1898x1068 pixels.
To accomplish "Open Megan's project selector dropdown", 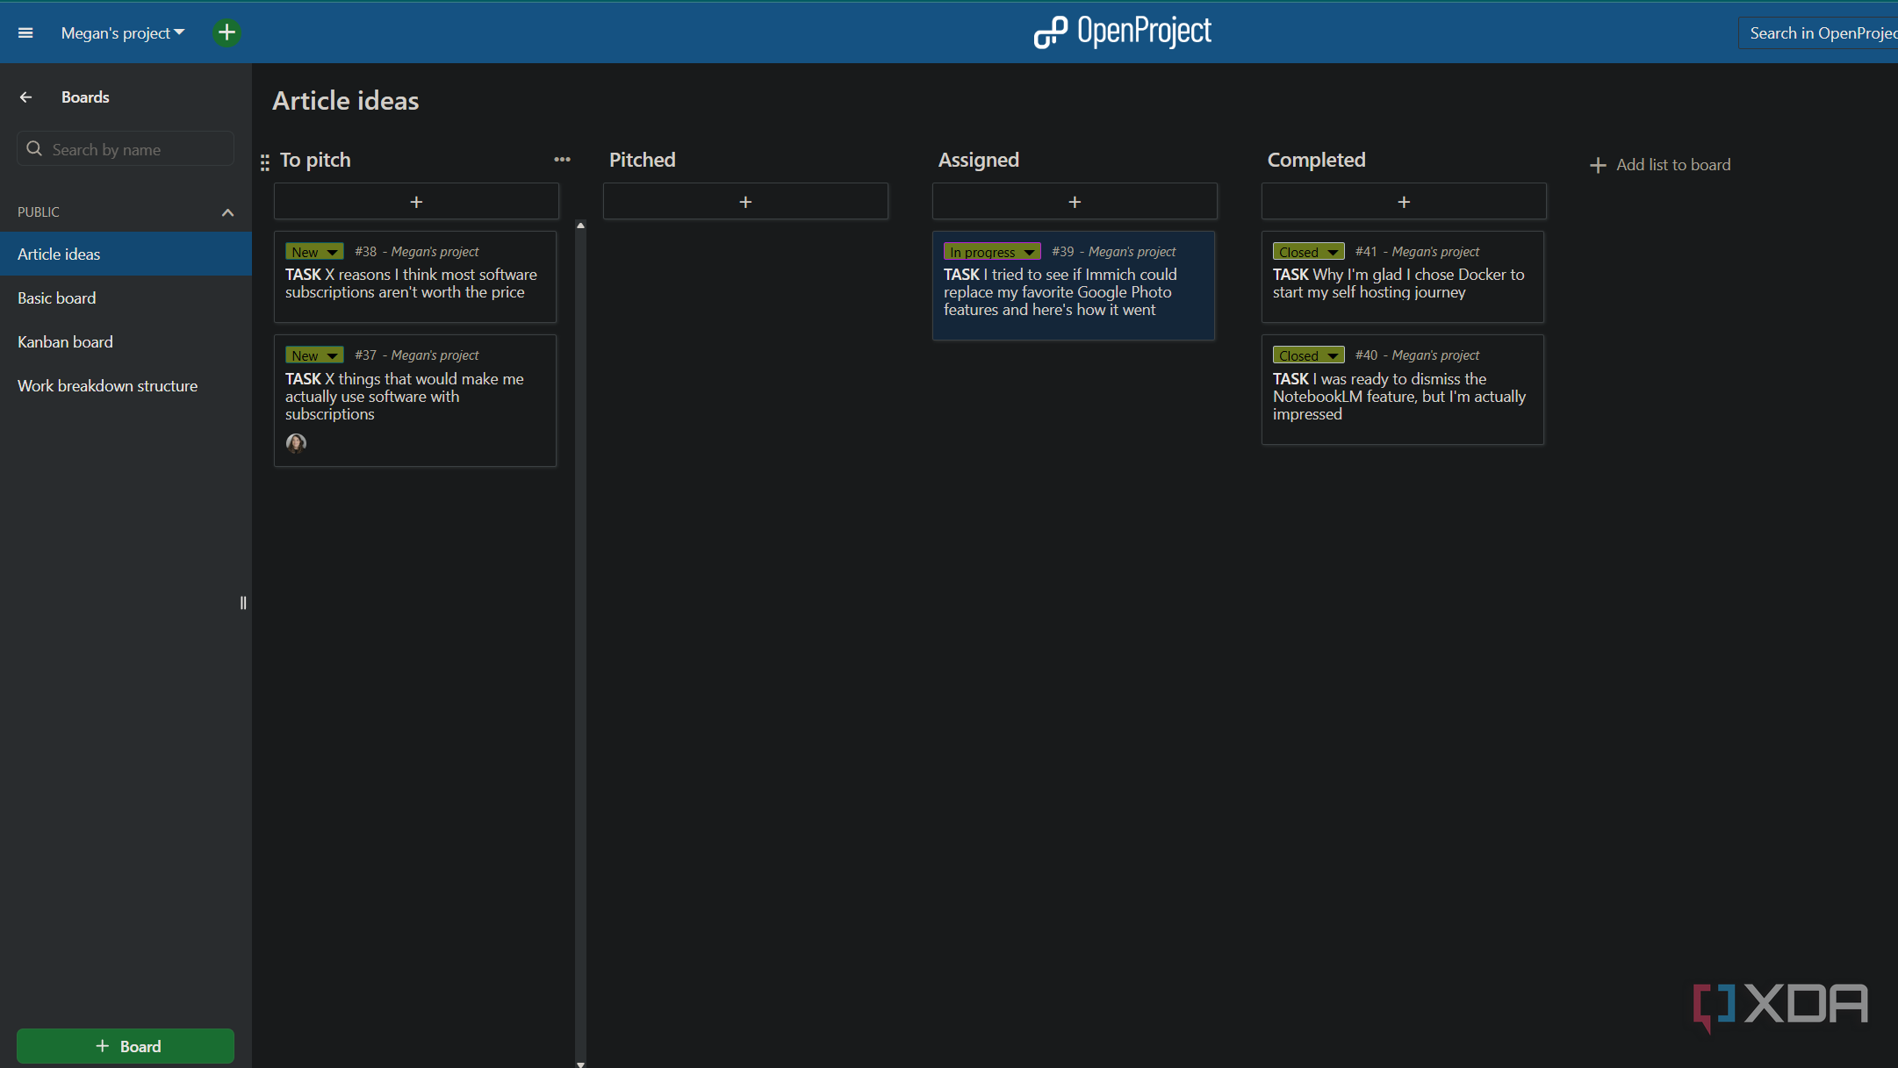I will tap(123, 32).
